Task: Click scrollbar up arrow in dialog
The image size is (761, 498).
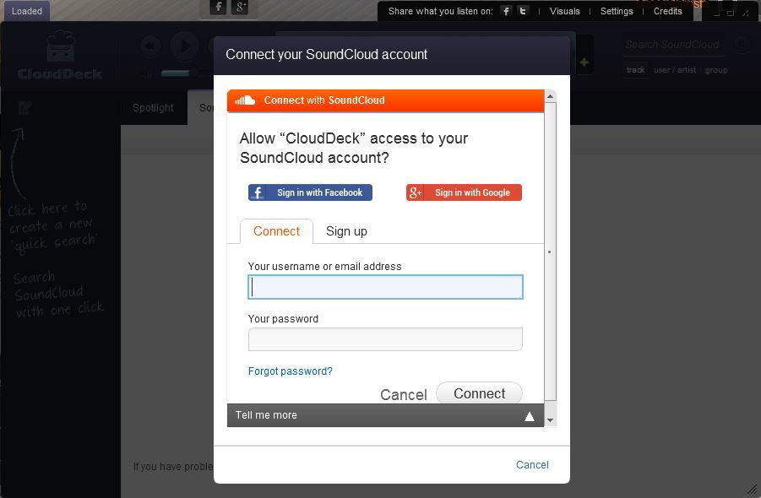Action: coord(550,96)
